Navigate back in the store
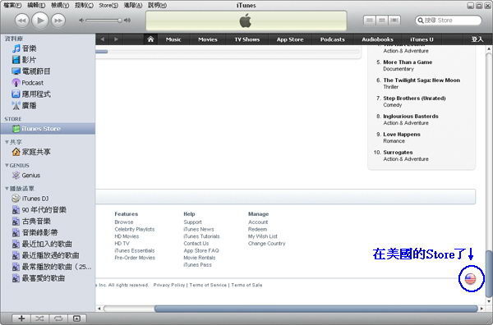Viewport: 493px width, 325px height. coord(102,39)
